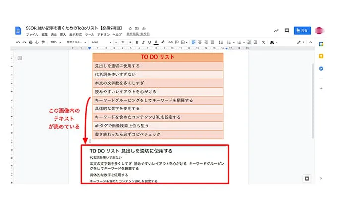Screen dimensions: 337x208
Task: Open Keep notes in side panel
Action: (321, 56)
